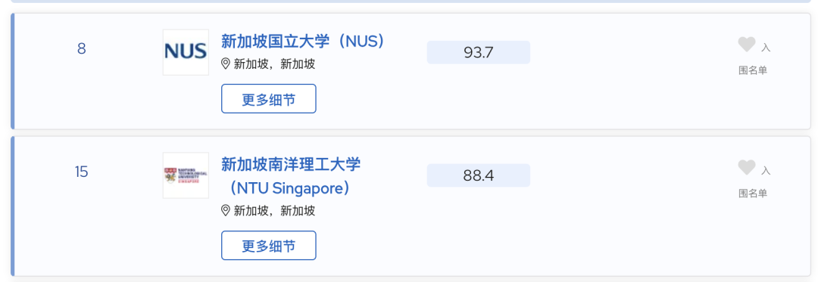Add NTU Singapore to shortlist via heart icon
The height and width of the screenshot is (282, 818).
tap(747, 168)
